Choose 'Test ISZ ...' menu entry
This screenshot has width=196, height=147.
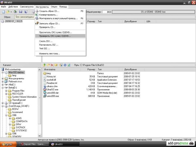(x=60, y=48)
